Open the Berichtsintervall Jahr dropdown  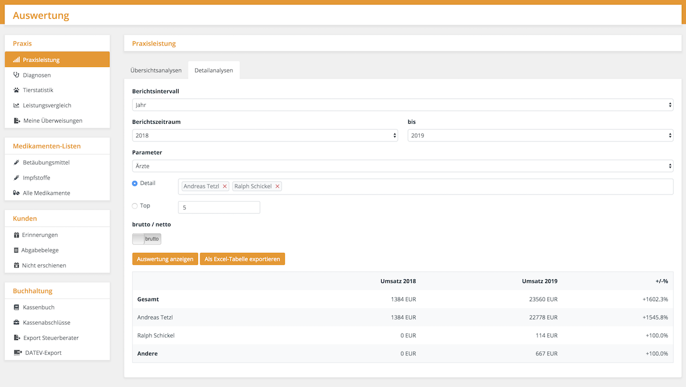click(x=402, y=105)
